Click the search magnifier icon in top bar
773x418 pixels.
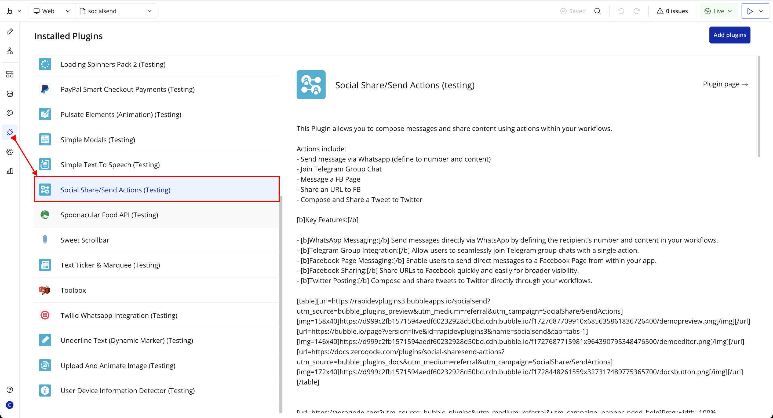pos(597,11)
